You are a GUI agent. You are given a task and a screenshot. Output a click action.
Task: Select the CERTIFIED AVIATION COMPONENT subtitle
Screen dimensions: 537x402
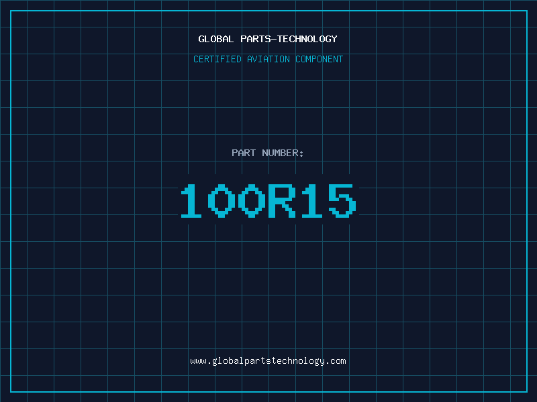point(268,59)
